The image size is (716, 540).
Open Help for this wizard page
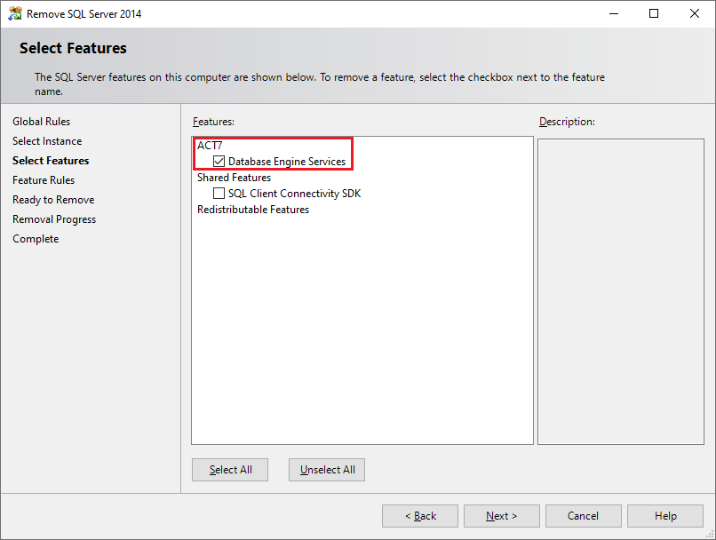(x=664, y=515)
